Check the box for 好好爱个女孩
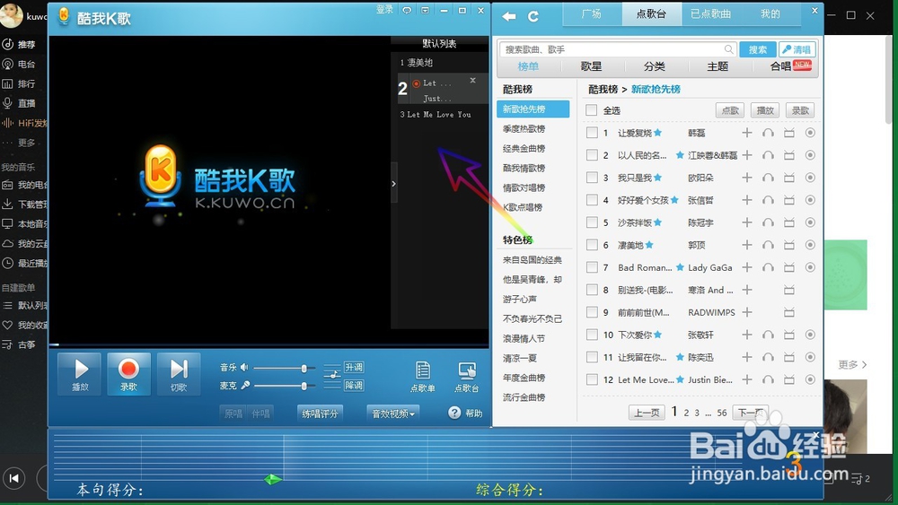The width and height of the screenshot is (898, 505). [592, 200]
